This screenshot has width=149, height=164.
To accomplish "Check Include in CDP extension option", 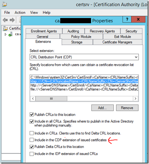I will (x=32, y=140).
